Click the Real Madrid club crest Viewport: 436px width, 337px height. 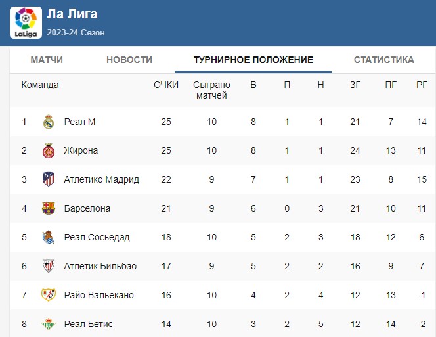49,122
